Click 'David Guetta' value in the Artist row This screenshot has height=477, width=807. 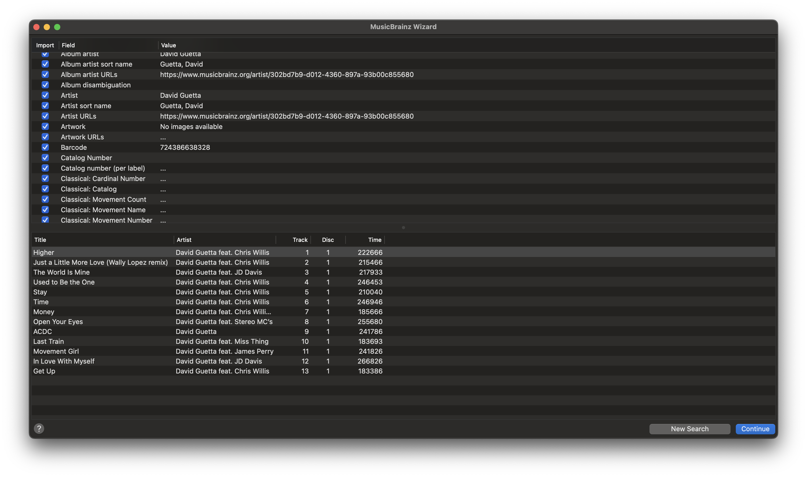(x=180, y=95)
